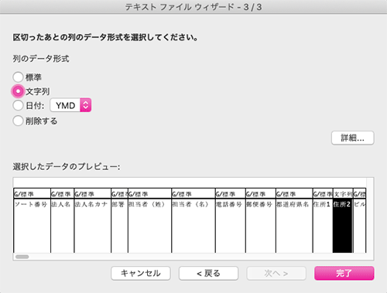387x293 pixels.
Task: Click the G/標準 header above 都道府県名
Action: [294, 194]
